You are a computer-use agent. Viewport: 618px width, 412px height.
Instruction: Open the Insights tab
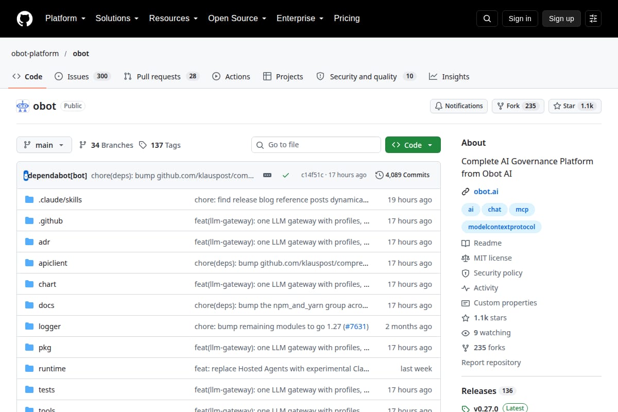[449, 77]
